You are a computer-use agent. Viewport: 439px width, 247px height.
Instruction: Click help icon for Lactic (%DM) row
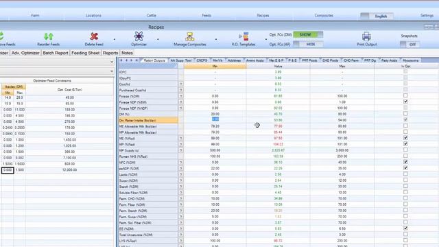181,174
